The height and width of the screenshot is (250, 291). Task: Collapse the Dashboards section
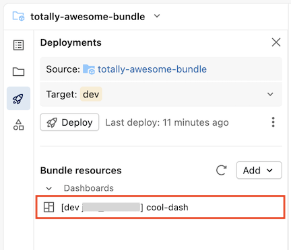[x=49, y=188]
